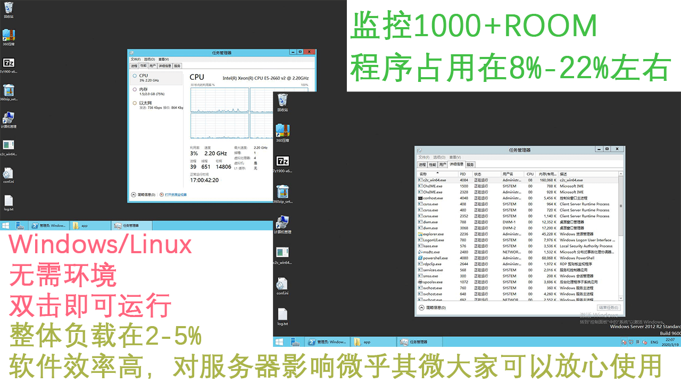Open Recycle Bin on the desktop with CPU graphs
This screenshot has width=681, height=383.
click(x=9, y=9)
